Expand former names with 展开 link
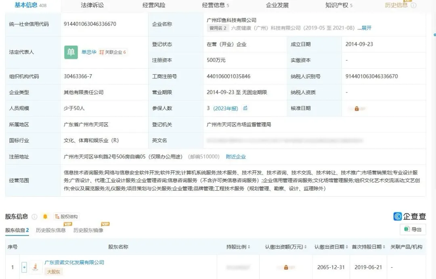Viewport: 436px width, 279px height. [366, 28]
